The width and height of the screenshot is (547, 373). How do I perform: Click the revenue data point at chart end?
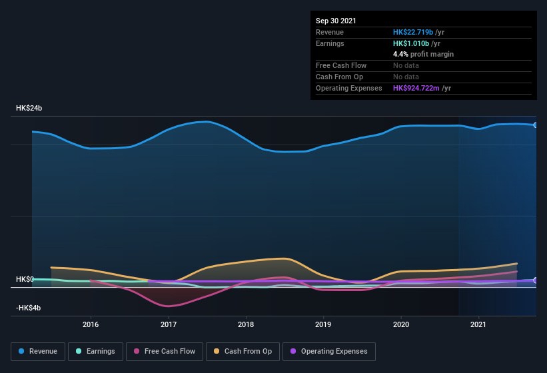[x=536, y=125]
